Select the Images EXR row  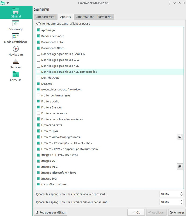[110, 161]
